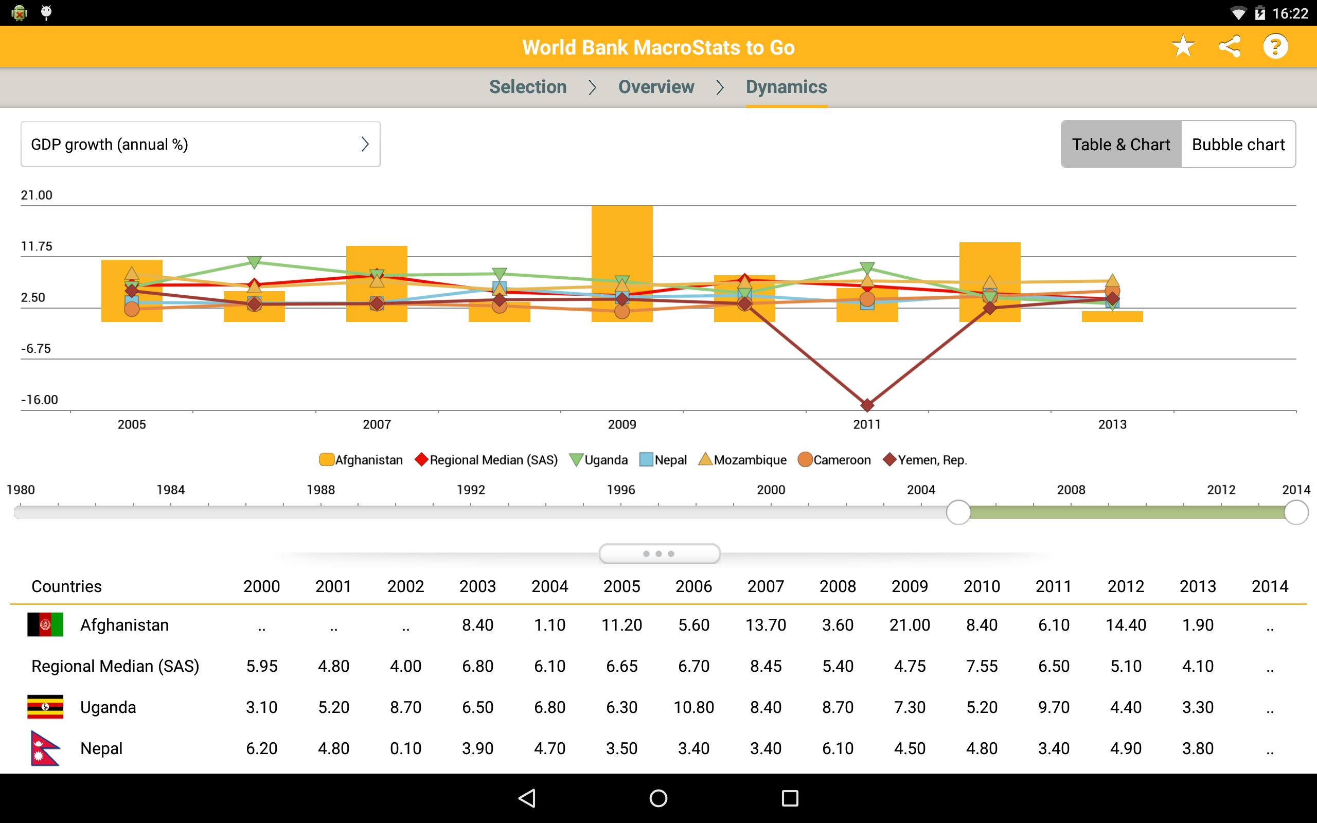Open Dynamics tab
The width and height of the screenshot is (1317, 823).
787,87
